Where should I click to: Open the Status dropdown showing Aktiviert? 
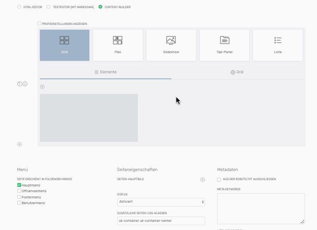tap(161, 202)
